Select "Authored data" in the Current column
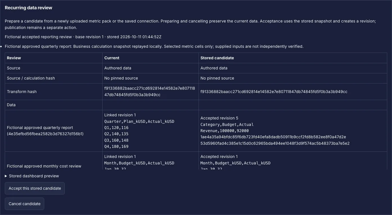 [118, 68]
